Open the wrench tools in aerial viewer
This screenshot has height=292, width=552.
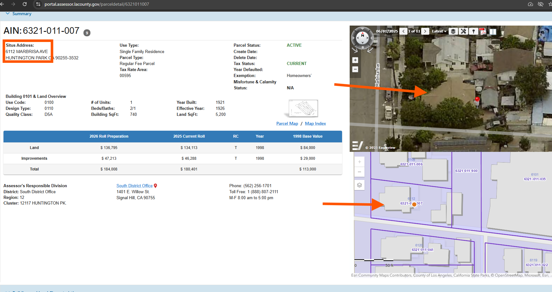463,31
